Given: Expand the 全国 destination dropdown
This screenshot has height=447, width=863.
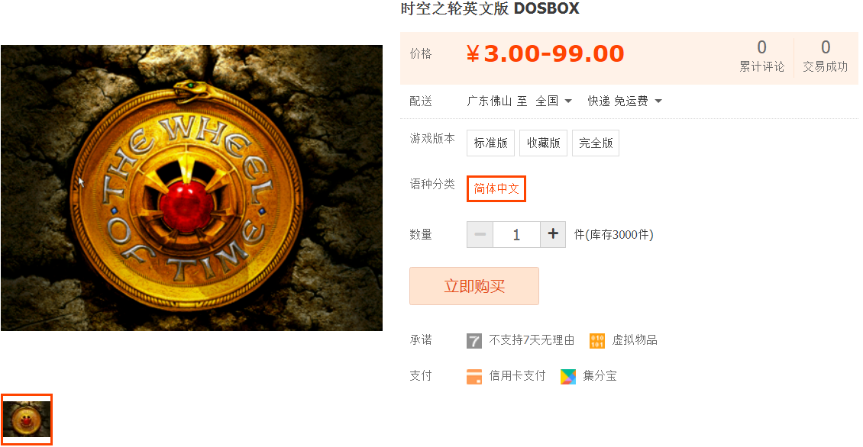Looking at the screenshot, I should tap(554, 101).
